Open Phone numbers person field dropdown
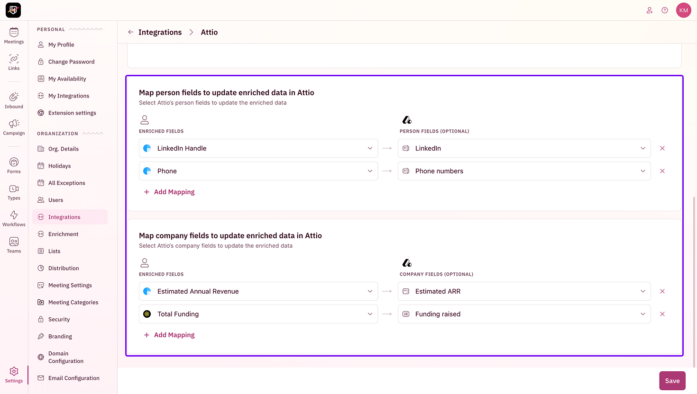 (x=524, y=171)
